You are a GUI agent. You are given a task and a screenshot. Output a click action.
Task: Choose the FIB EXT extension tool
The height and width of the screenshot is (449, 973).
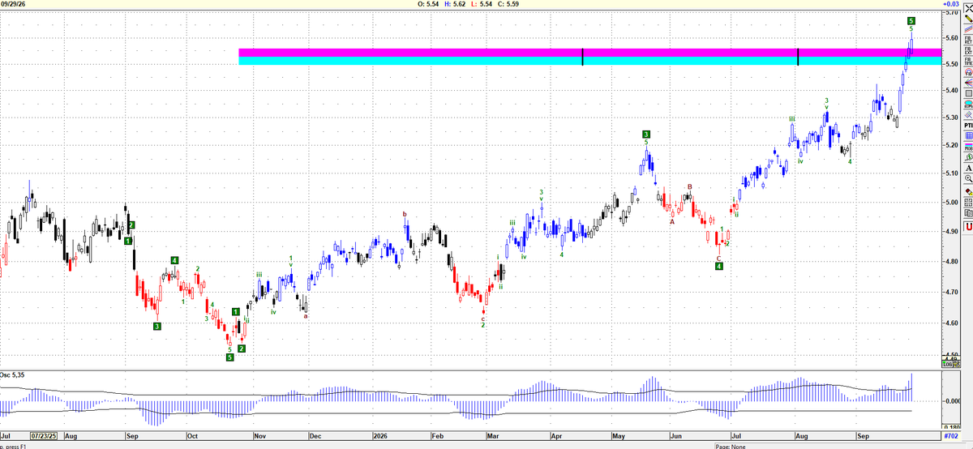(x=967, y=49)
